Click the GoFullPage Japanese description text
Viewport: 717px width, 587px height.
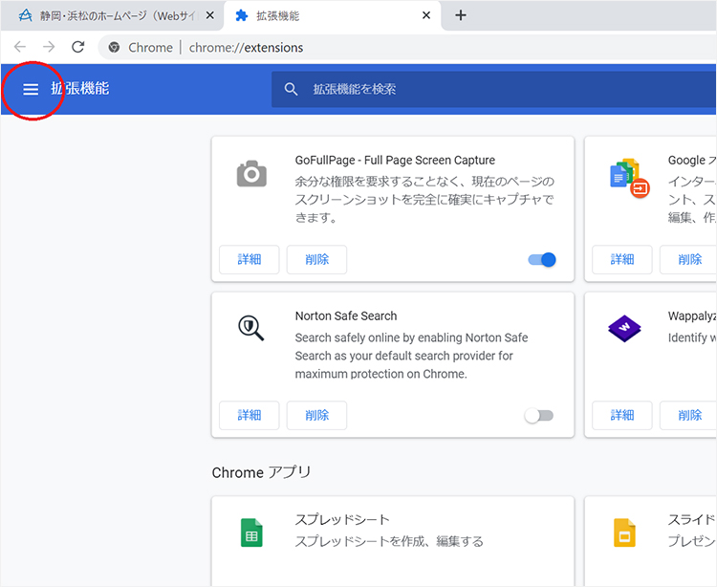(x=424, y=199)
